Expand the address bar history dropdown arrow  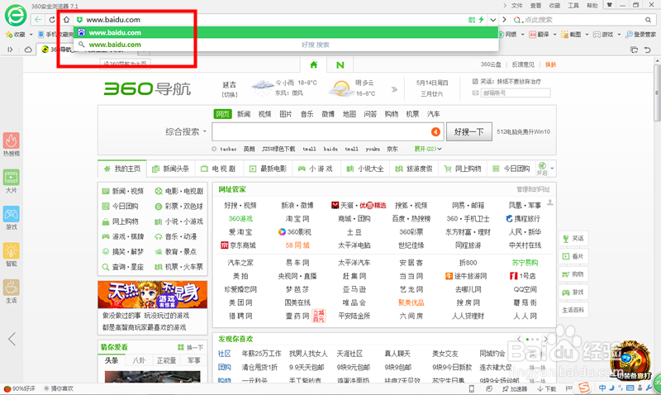click(492, 20)
